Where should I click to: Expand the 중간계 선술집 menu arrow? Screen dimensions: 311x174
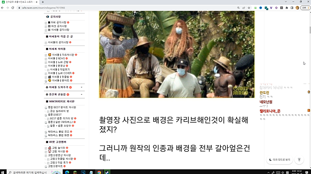click(82, 94)
